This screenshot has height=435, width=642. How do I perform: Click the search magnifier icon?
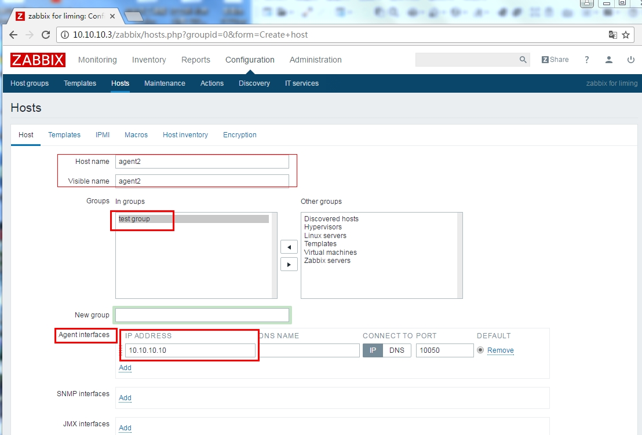(x=523, y=60)
